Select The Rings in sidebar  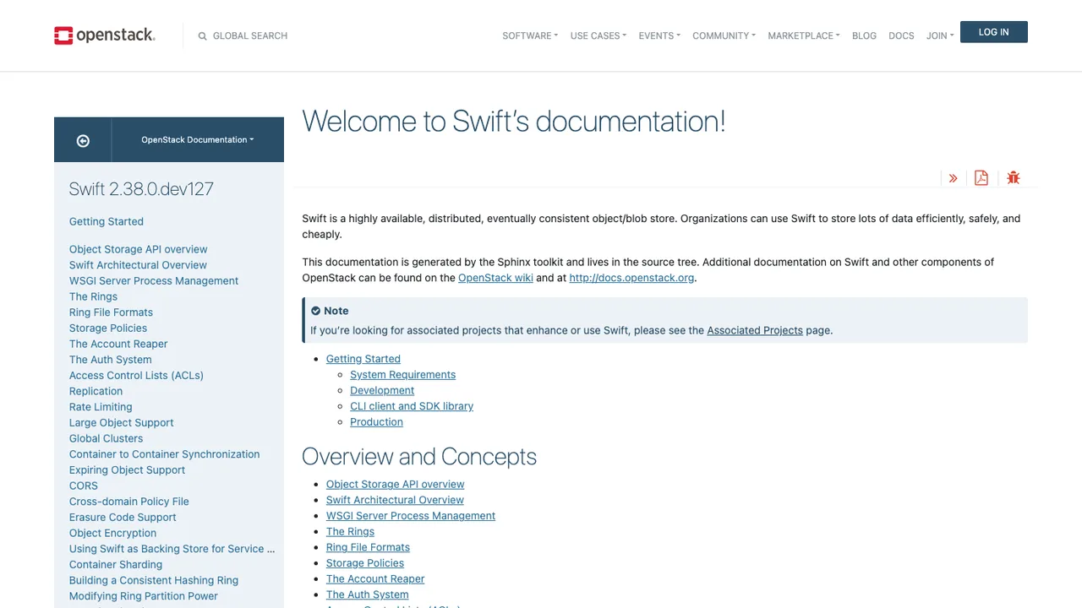[x=93, y=297]
